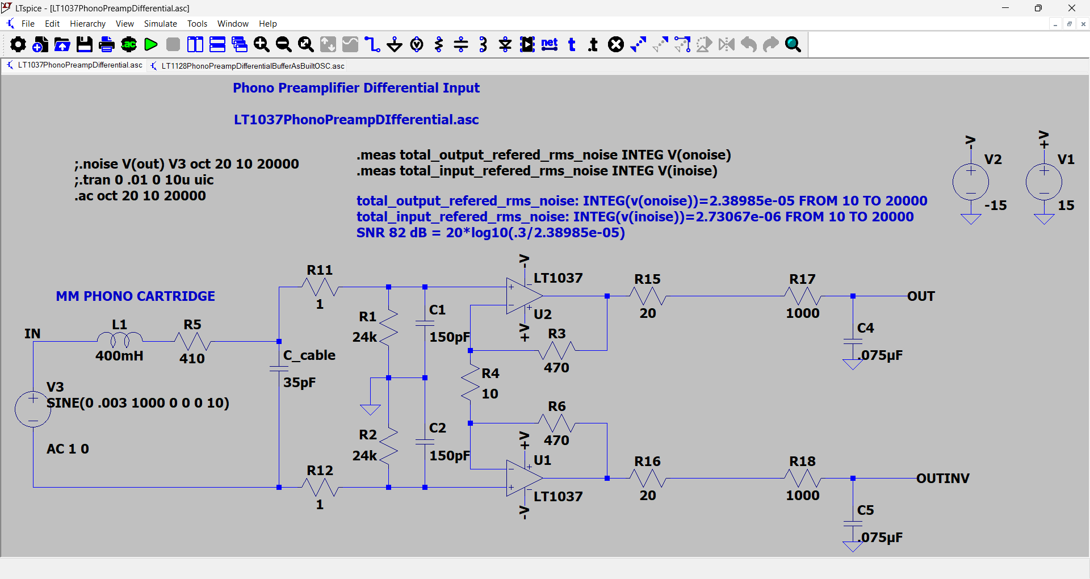Select the ;.tran 0 .01 0 10u uic line
The height and width of the screenshot is (579, 1090).
click(144, 180)
